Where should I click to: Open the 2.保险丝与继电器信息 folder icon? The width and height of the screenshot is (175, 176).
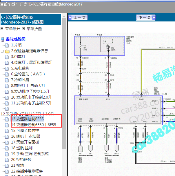click(7, 51)
